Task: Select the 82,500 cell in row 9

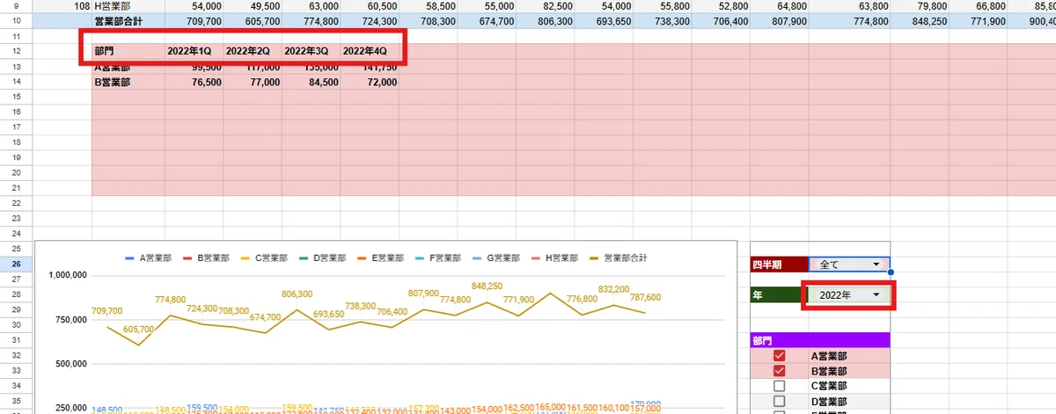Action: coord(545,6)
